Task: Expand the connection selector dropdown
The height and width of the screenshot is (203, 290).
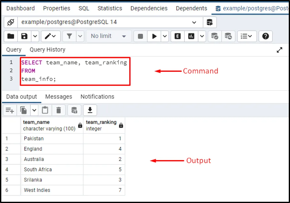Action: [x=194, y=22]
